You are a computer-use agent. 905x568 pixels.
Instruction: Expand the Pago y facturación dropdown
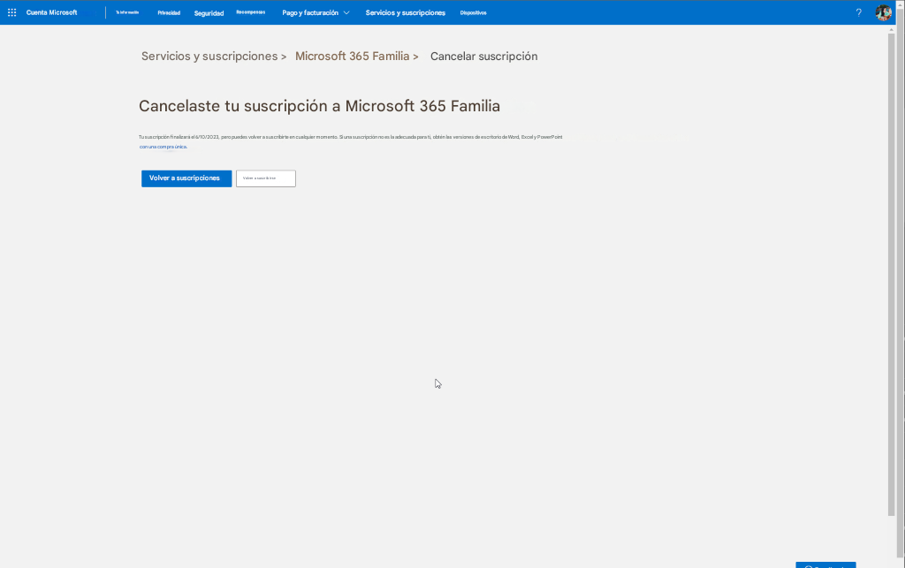coord(316,12)
